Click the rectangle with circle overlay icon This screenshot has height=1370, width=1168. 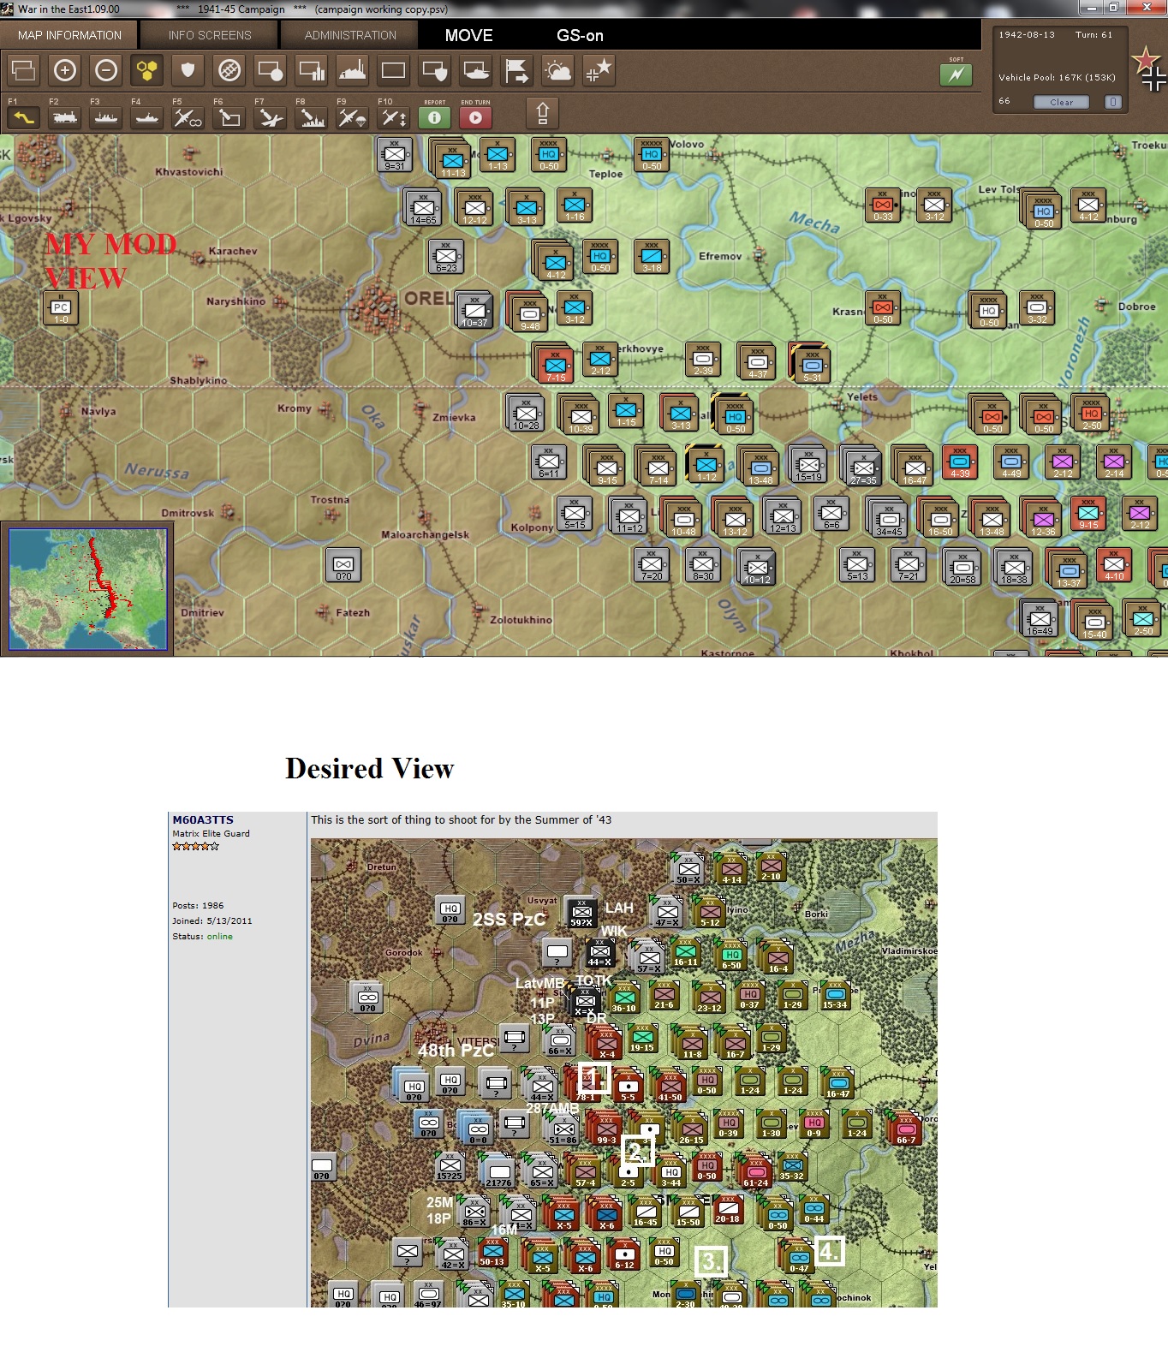[271, 70]
